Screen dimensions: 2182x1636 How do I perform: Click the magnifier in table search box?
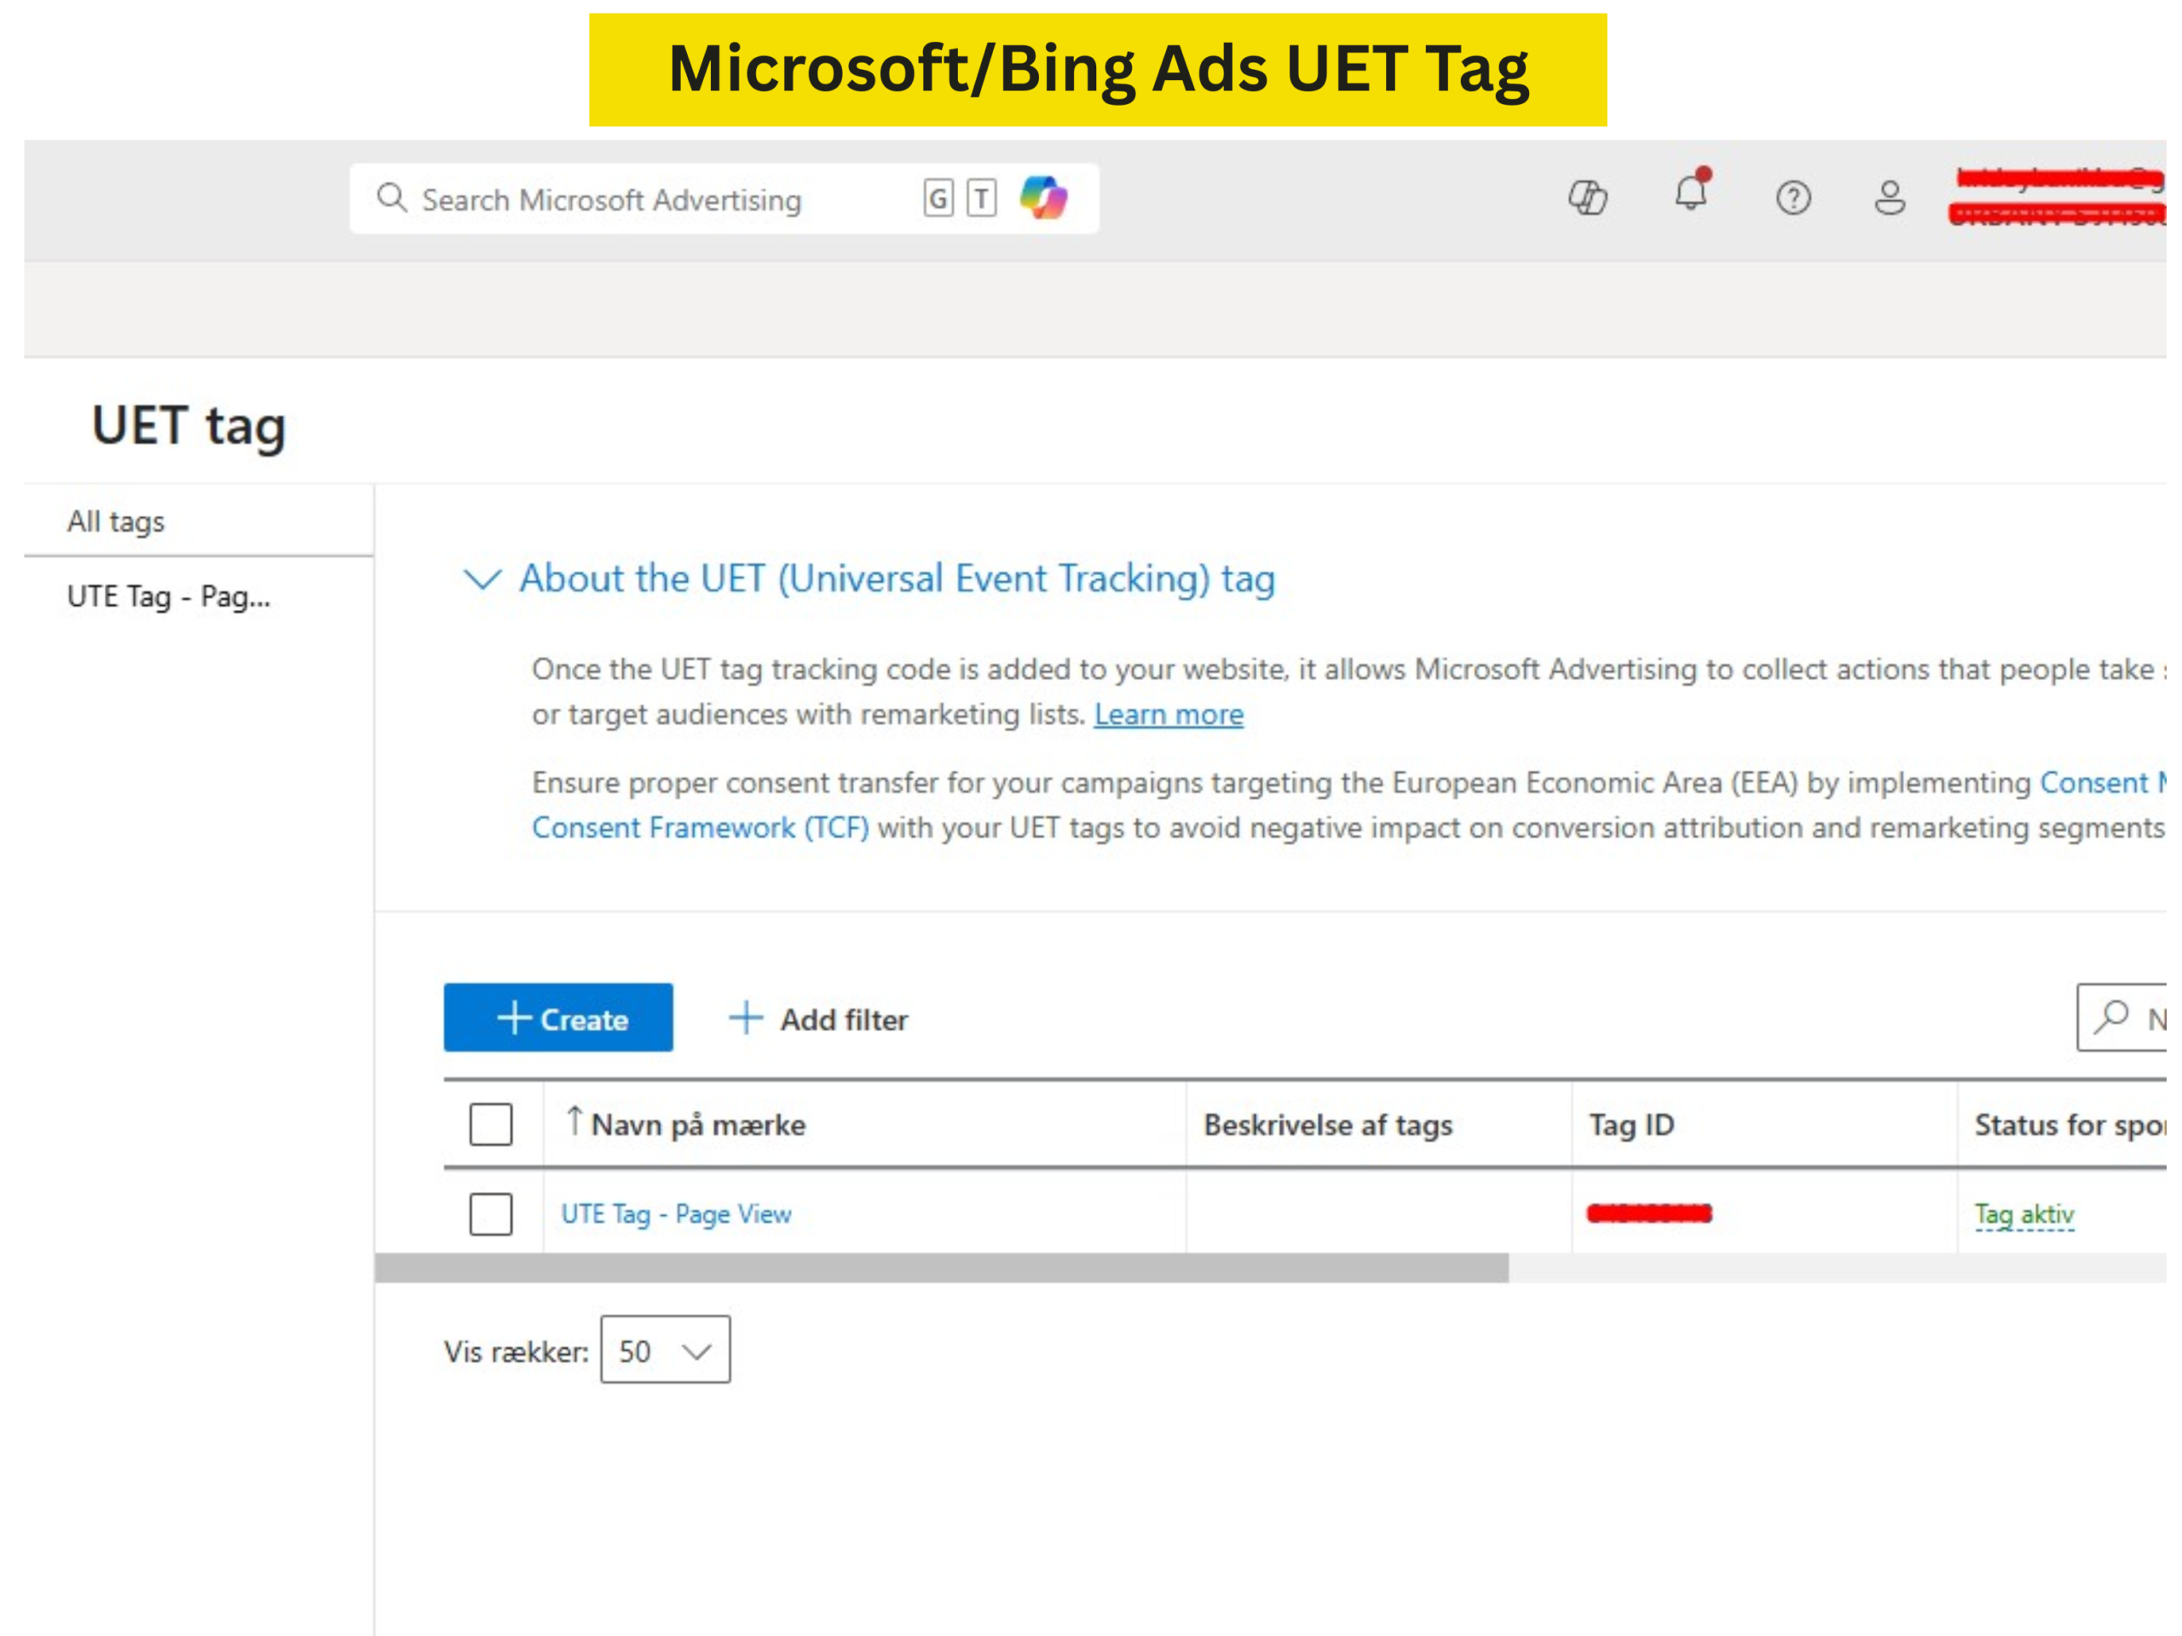pyautogui.click(x=2110, y=1017)
